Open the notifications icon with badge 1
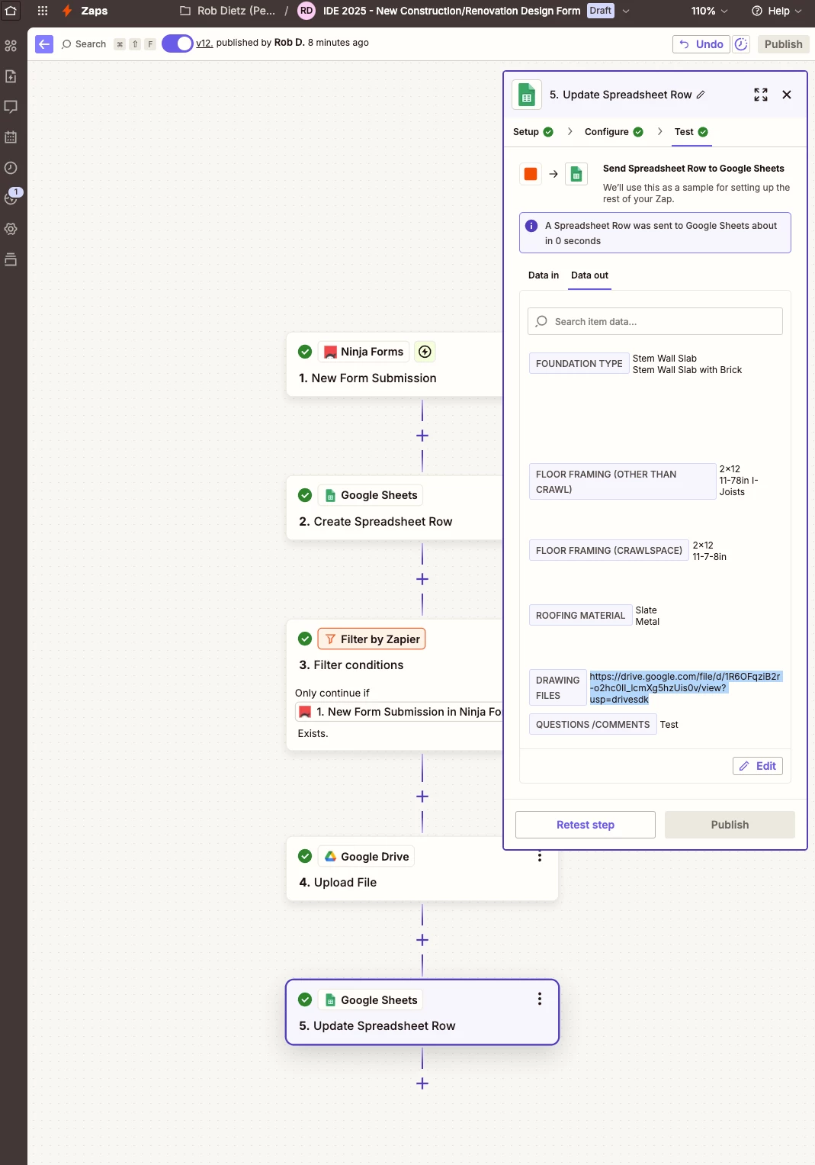 tap(12, 197)
